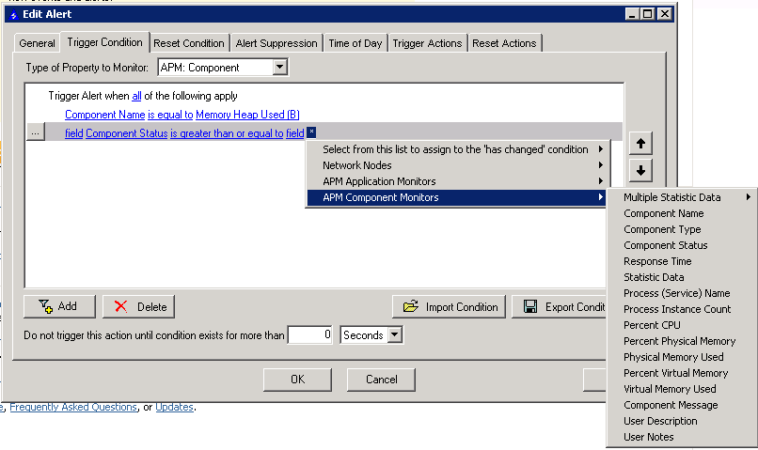This screenshot has height=450, width=758.
Task: Open the Type of Property to Monitor dropdown
Action: [x=280, y=67]
